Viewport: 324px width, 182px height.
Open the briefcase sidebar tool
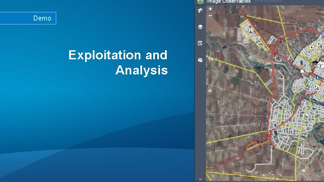[200, 60]
